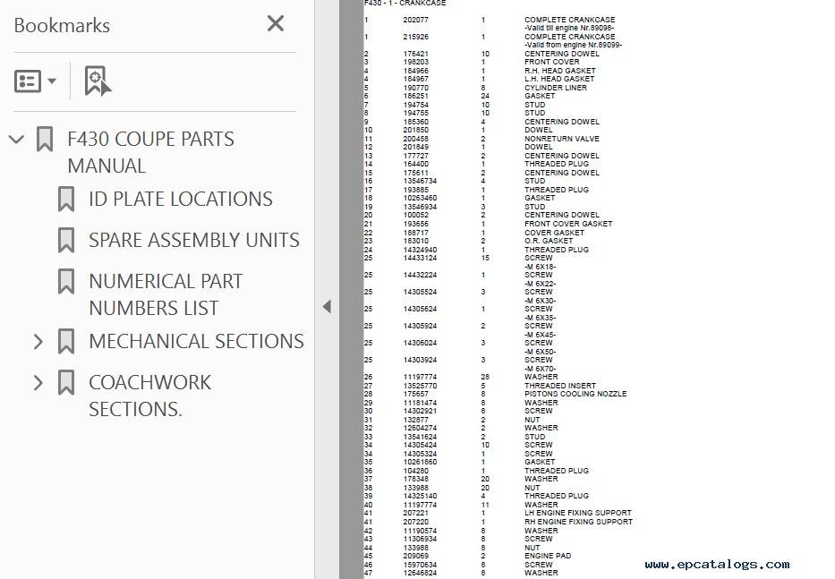Click the 'LH ENGINE FIXING SUPPORT' description
The width and height of the screenshot is (835, 579).
point(578,513)
